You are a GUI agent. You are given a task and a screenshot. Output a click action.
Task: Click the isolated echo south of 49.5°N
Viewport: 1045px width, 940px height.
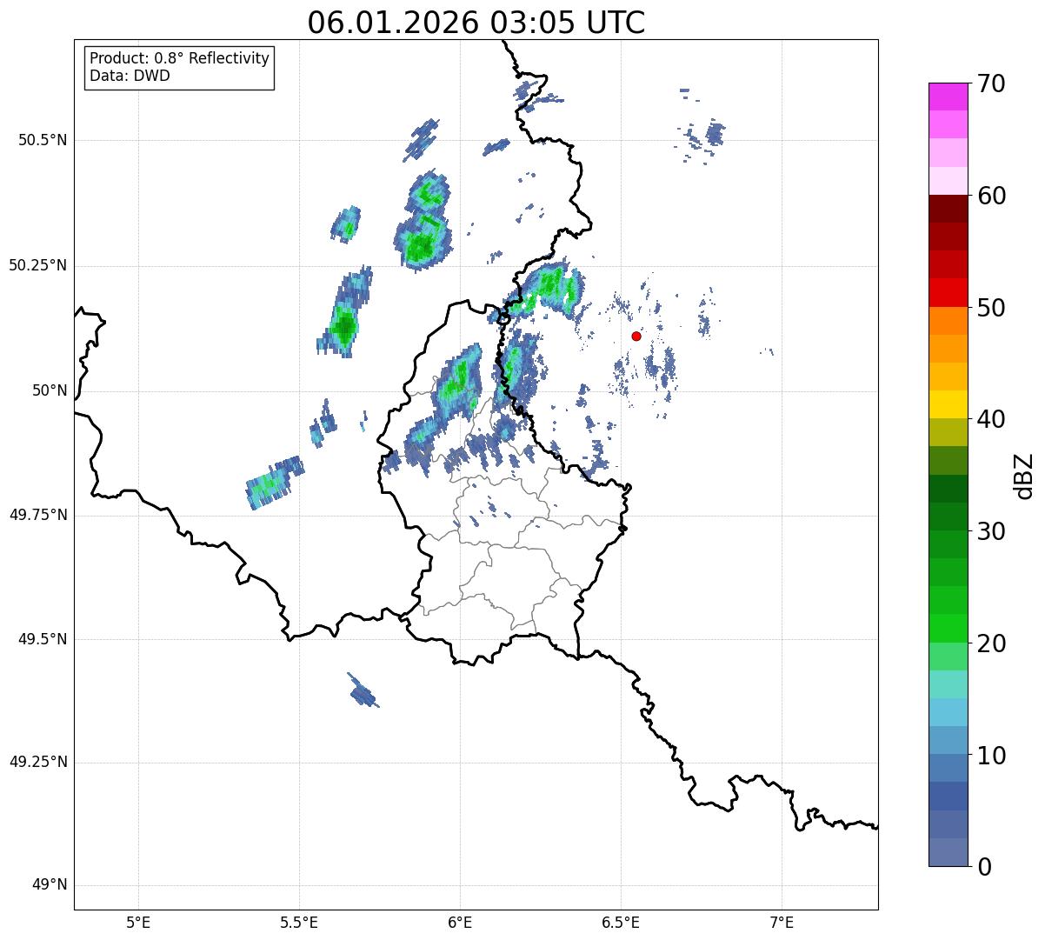click(363, 691)
